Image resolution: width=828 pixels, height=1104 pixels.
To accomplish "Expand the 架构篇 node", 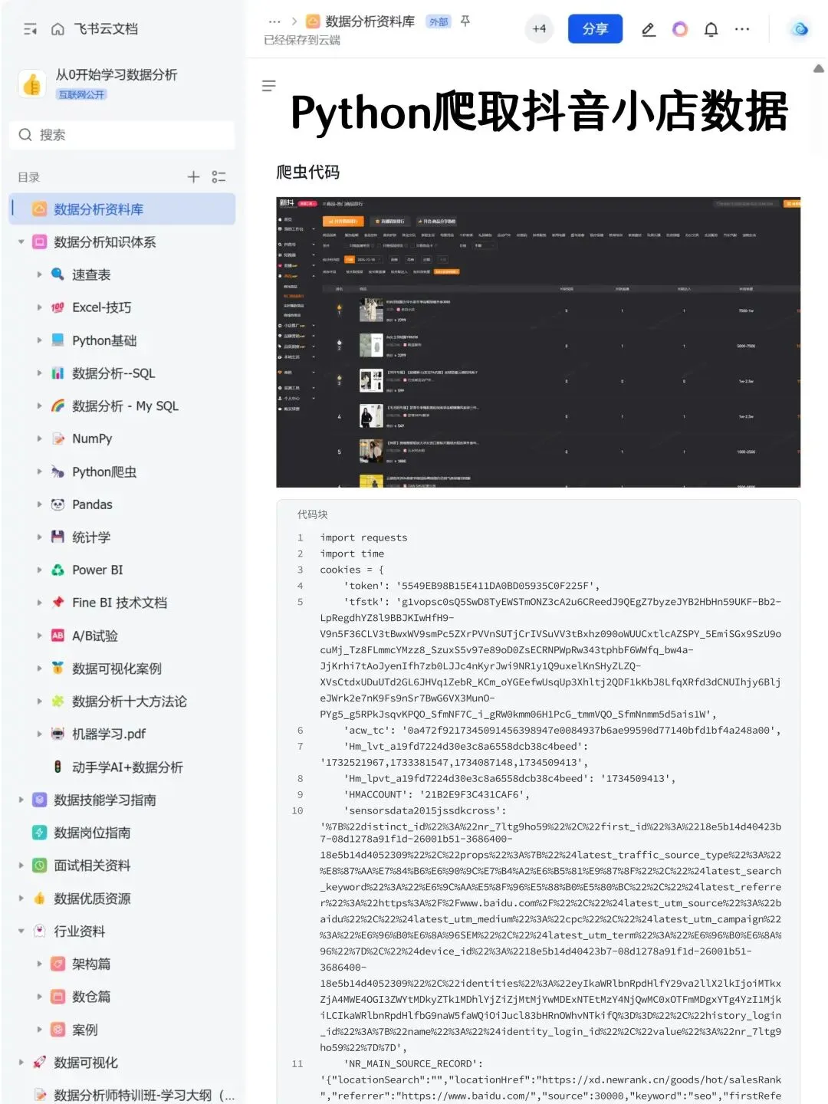I will 39,964.
